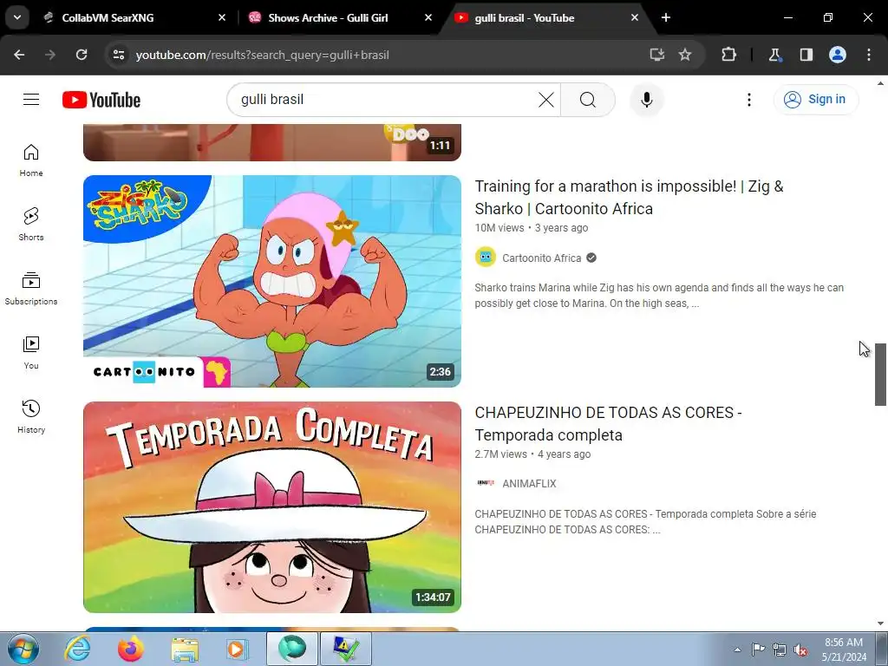Focus the browser address bar URL
Viewport: 888px width, 666px height.
click(262, 55)
